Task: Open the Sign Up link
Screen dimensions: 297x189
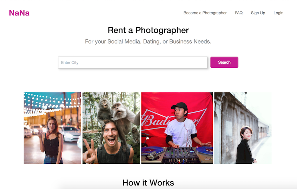Action: click(258, 13)
